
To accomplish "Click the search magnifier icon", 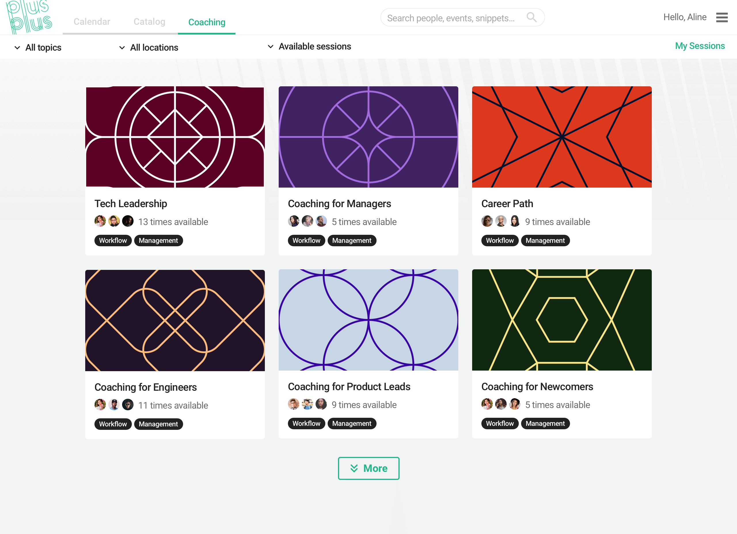I will (531, 17).
